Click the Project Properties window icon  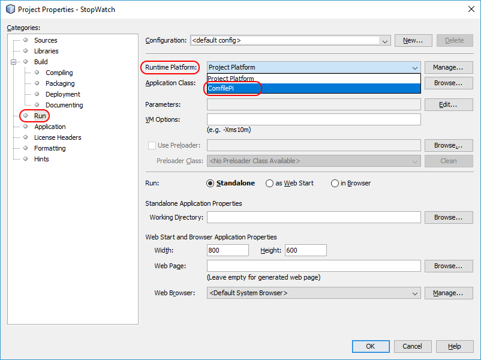point(10,10)
